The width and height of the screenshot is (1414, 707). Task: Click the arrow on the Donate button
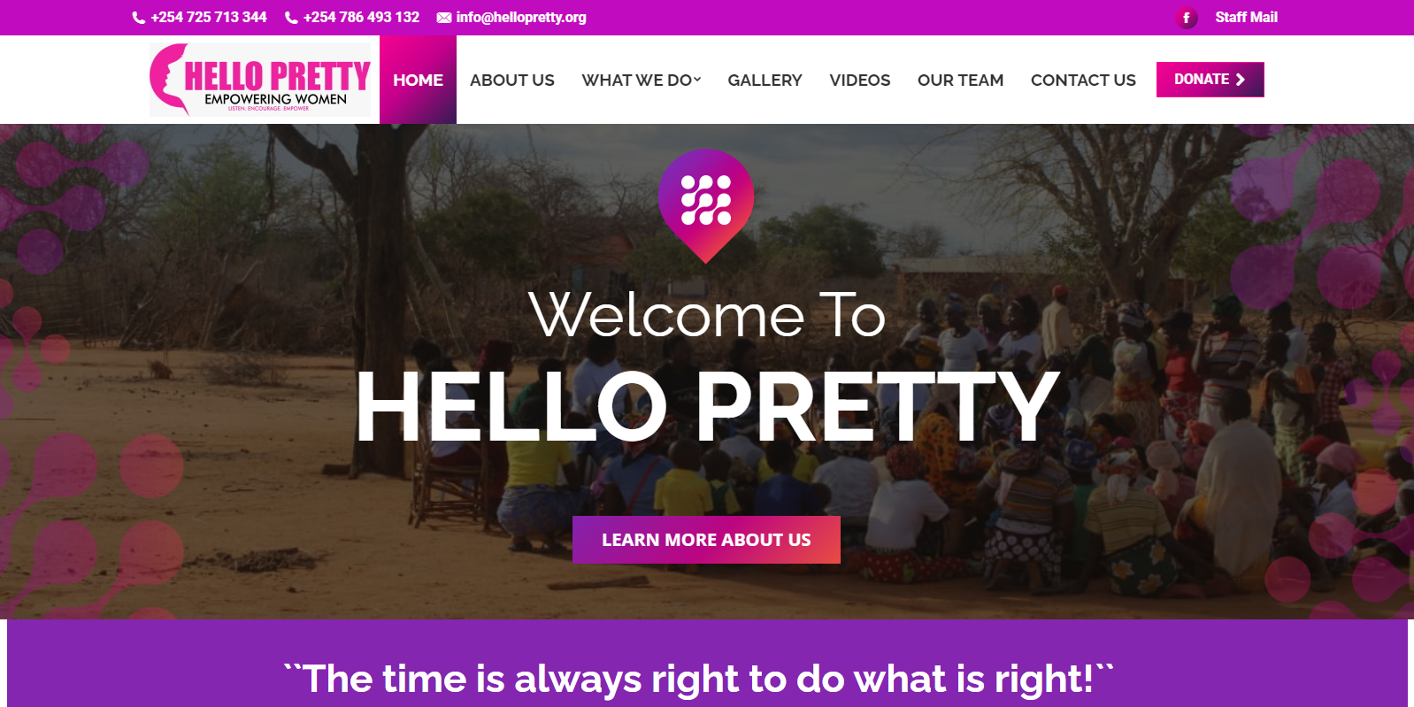[1241, 80]
